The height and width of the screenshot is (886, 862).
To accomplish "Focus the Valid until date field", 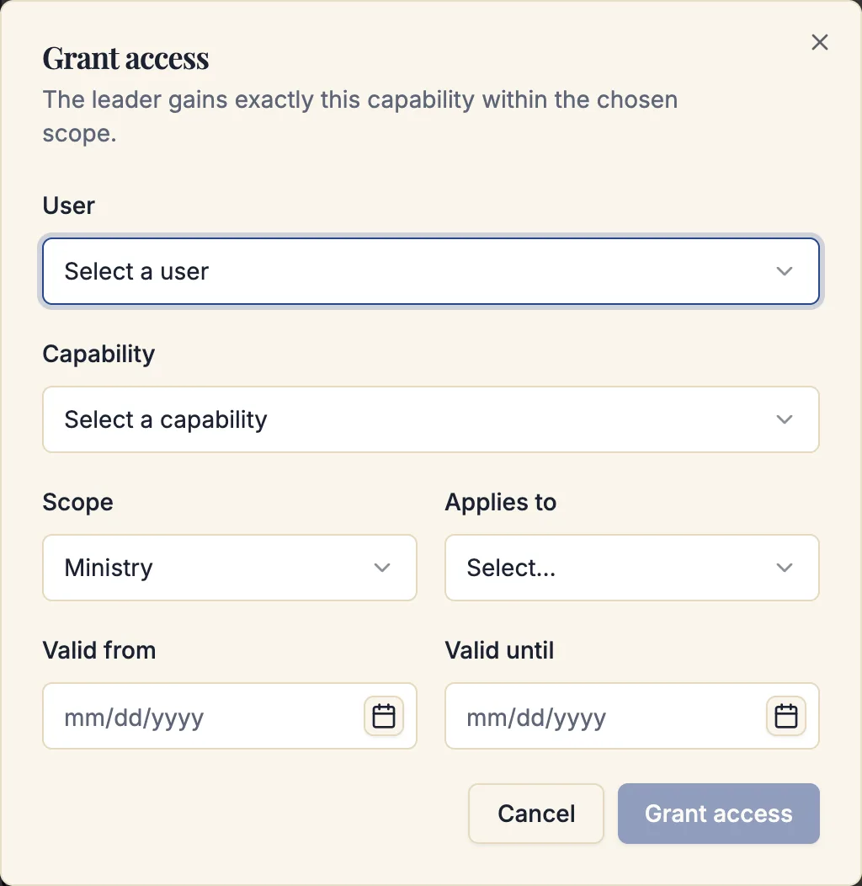I will [631, 716].
